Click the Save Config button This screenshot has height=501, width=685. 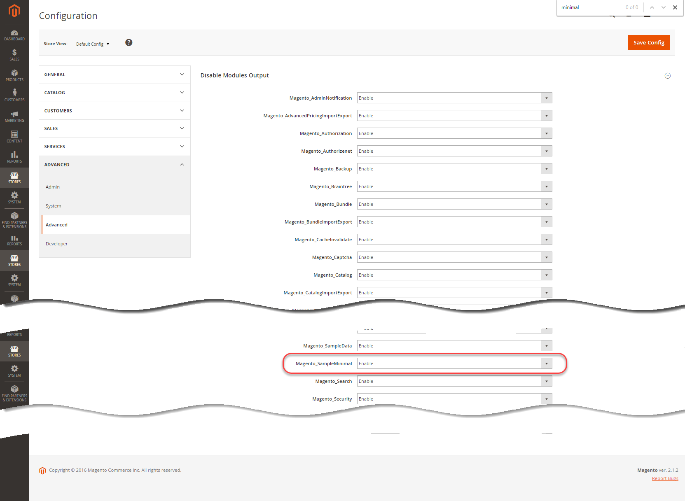click(649, 42)
